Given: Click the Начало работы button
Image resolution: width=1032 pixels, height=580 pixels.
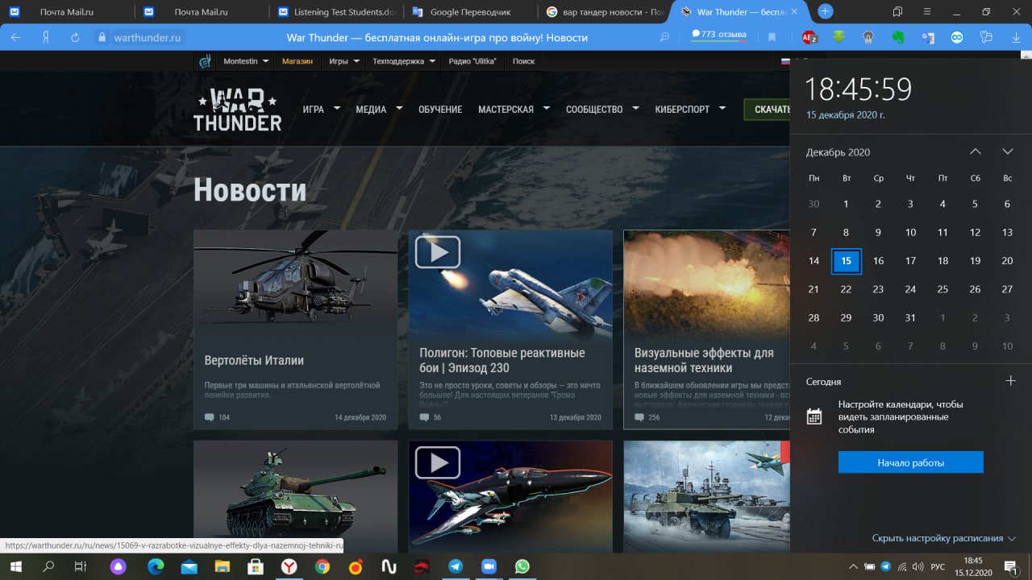Looking at the screenshot, I should coord(910,462).
